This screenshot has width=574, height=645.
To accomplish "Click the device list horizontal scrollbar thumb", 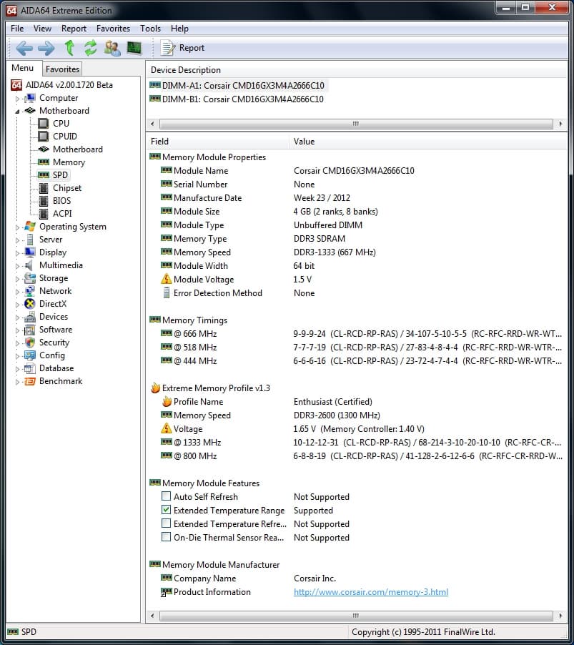I will (x=356, y=124).
